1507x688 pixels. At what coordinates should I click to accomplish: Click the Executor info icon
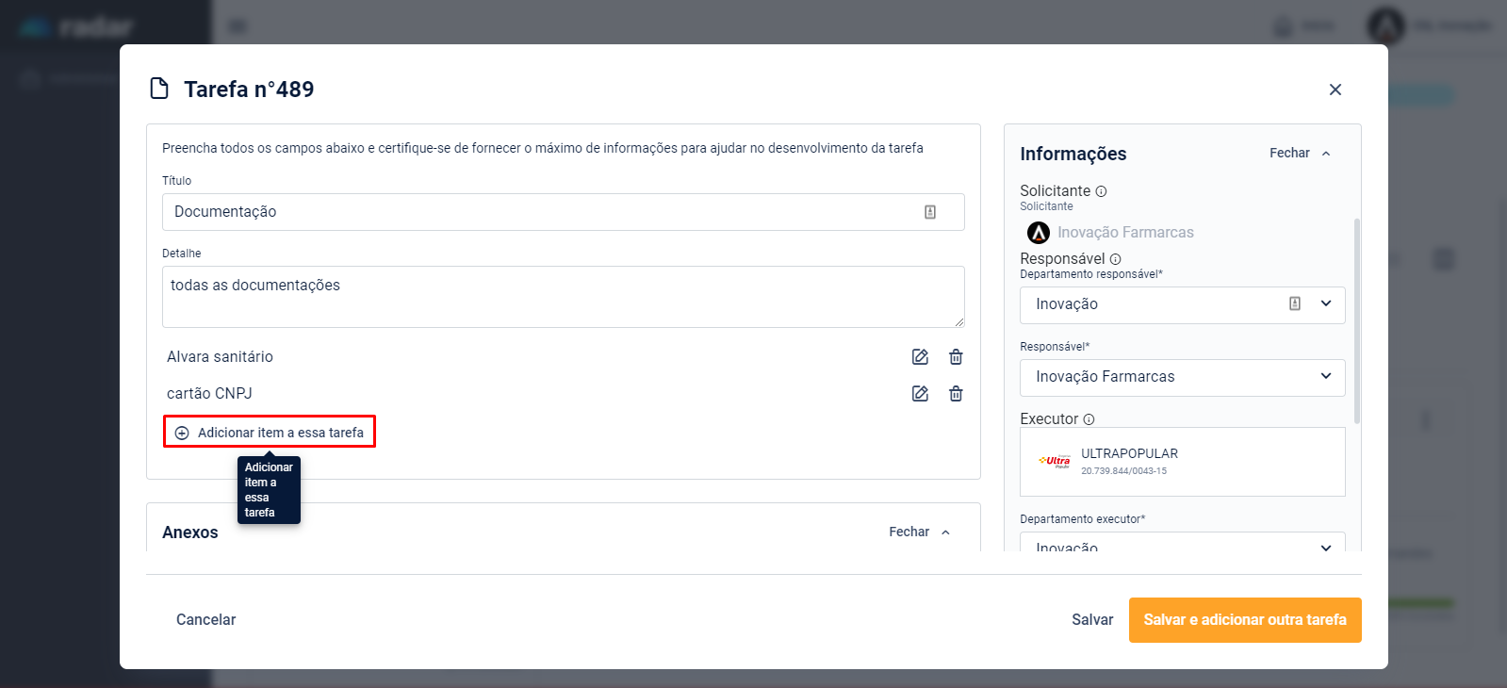click(1089, 419)
